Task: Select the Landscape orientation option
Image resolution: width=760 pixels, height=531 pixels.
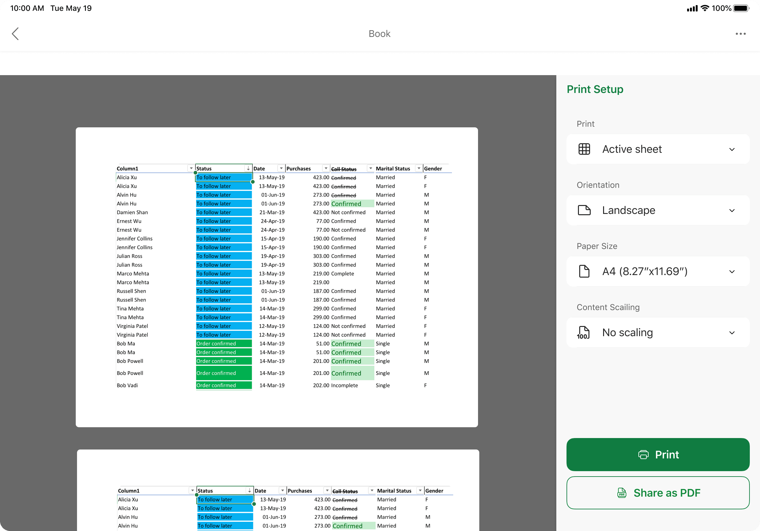Action: (658, 210)
